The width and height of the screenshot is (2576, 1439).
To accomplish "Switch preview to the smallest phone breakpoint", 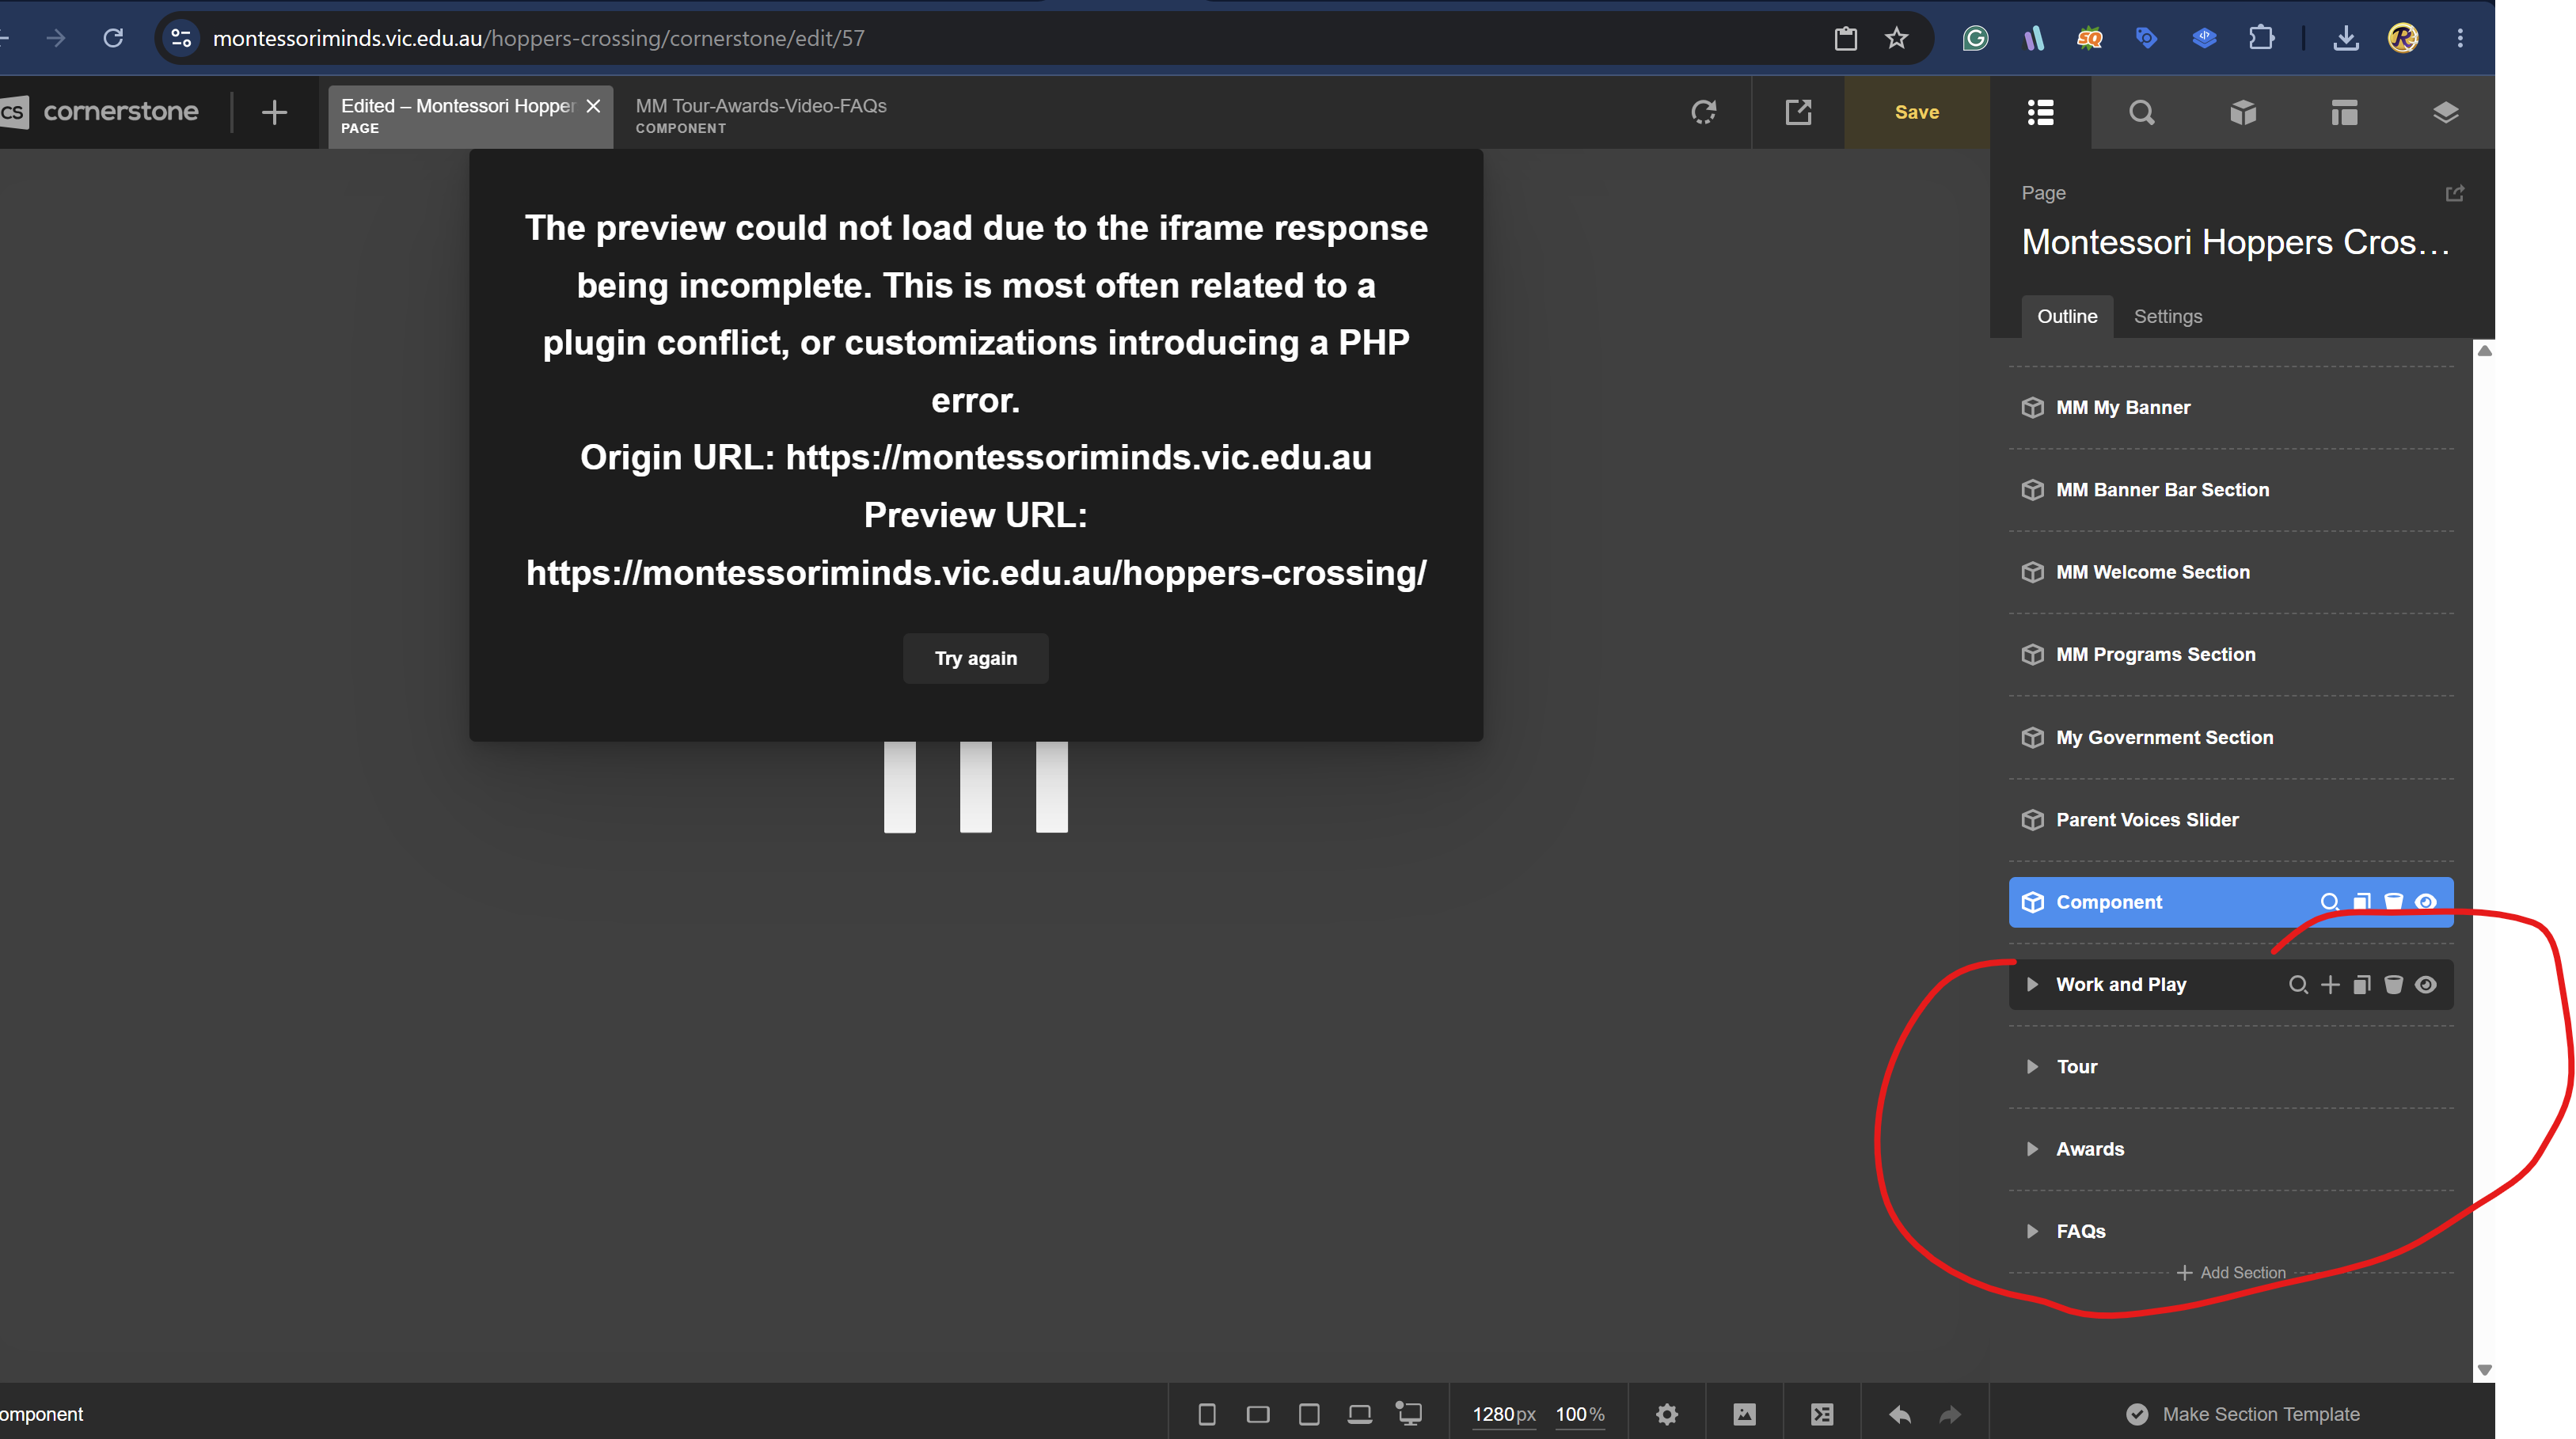I will pos(1207,1414).
